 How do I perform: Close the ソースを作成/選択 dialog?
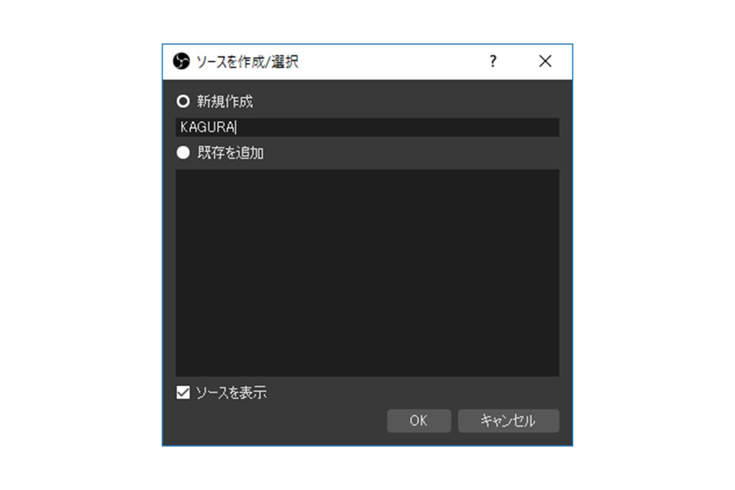click(x=545, y=61)
